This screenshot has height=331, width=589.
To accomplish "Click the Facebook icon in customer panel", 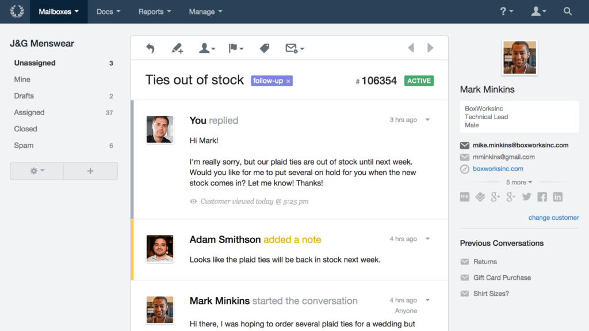I will pyautogui.click(x=542, y=197).
